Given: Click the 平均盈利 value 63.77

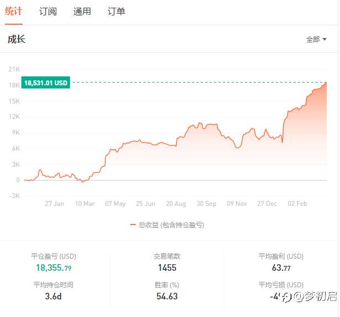Looking at the screenshot, I should [x=281, y=267].
